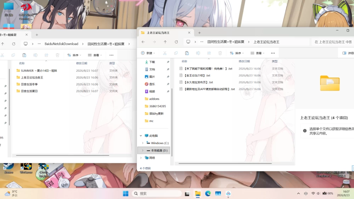Image resolution: width=354 pixels, height=199 pixels.
Task: Refresh the right Explorer window
Action: point(176,42)
